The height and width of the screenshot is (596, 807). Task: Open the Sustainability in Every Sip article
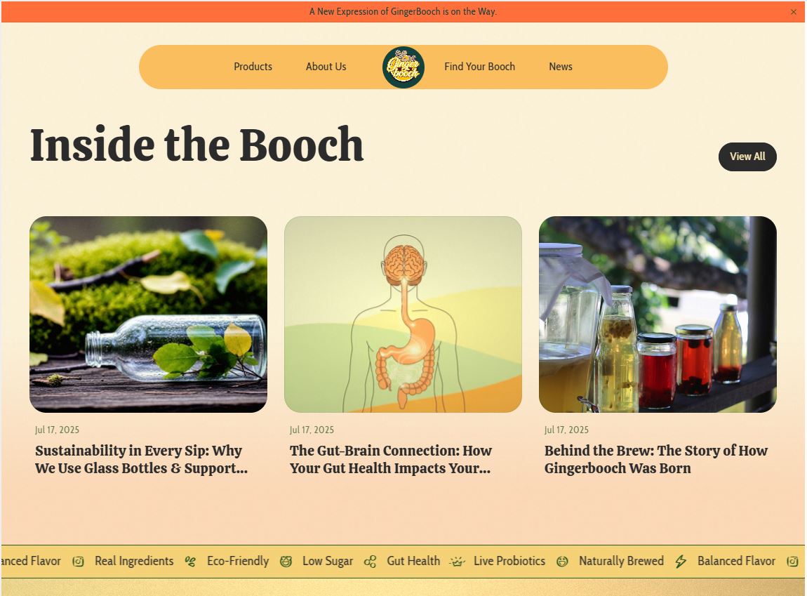(142, 459)
